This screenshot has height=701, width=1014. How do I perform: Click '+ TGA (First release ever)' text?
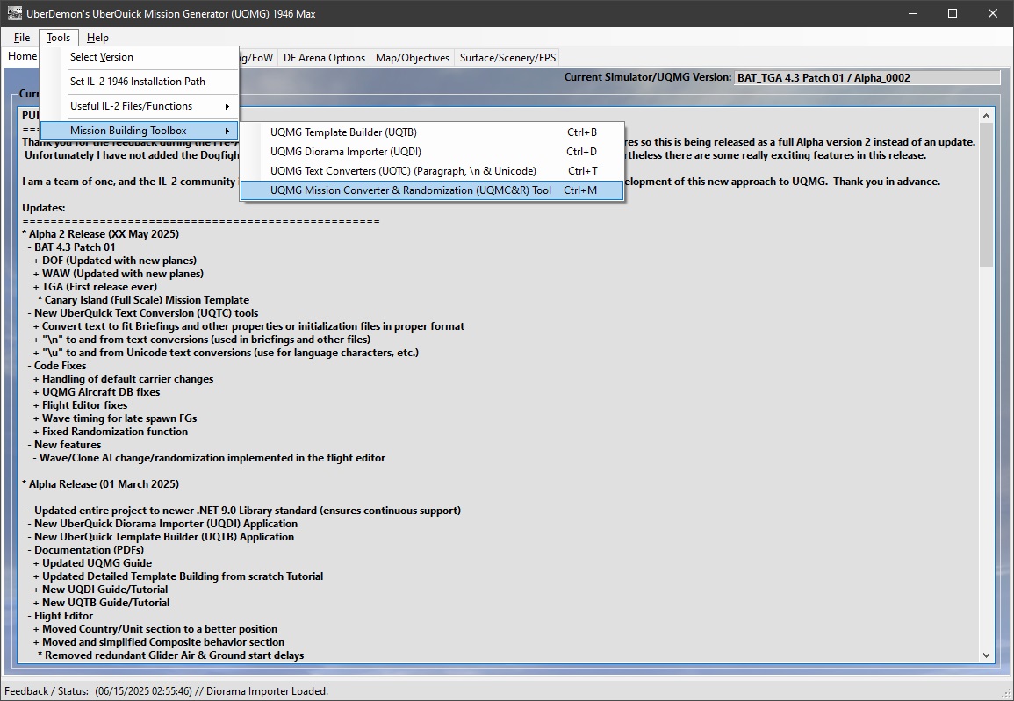pos(95,286)
